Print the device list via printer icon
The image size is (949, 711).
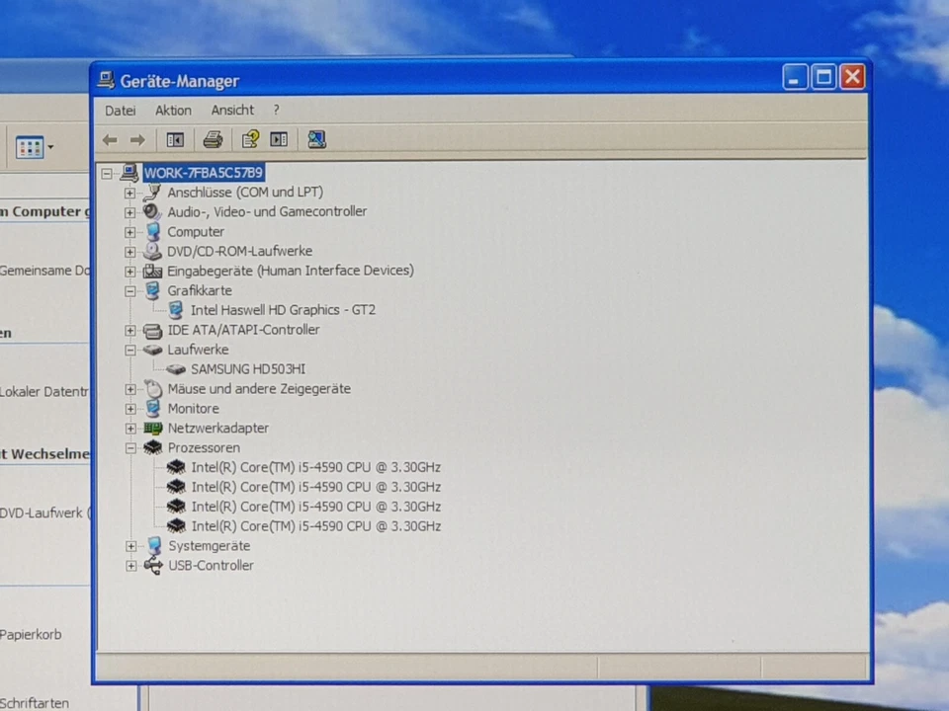[213, 139]
